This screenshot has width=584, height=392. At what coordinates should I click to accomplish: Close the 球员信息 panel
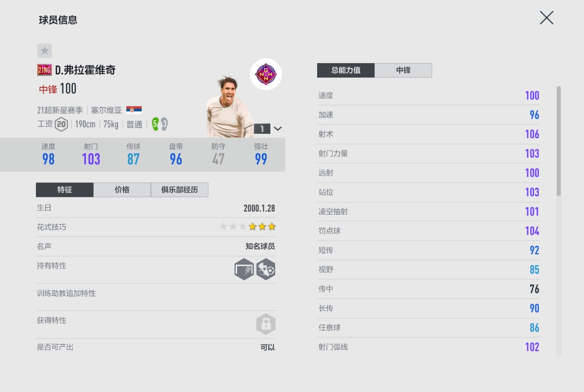(547, 18)
